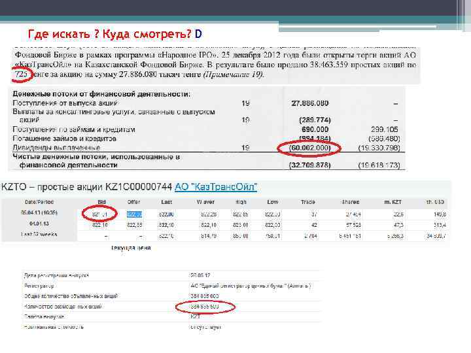Click the circled "725" share price value
This screenshot has width=471, height=353.
point(21,74)
